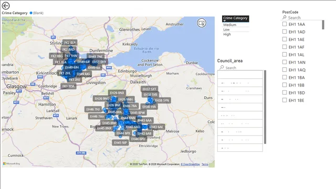
Task: Click the EH45 8NX map label
Action: [x=104, y=128]
